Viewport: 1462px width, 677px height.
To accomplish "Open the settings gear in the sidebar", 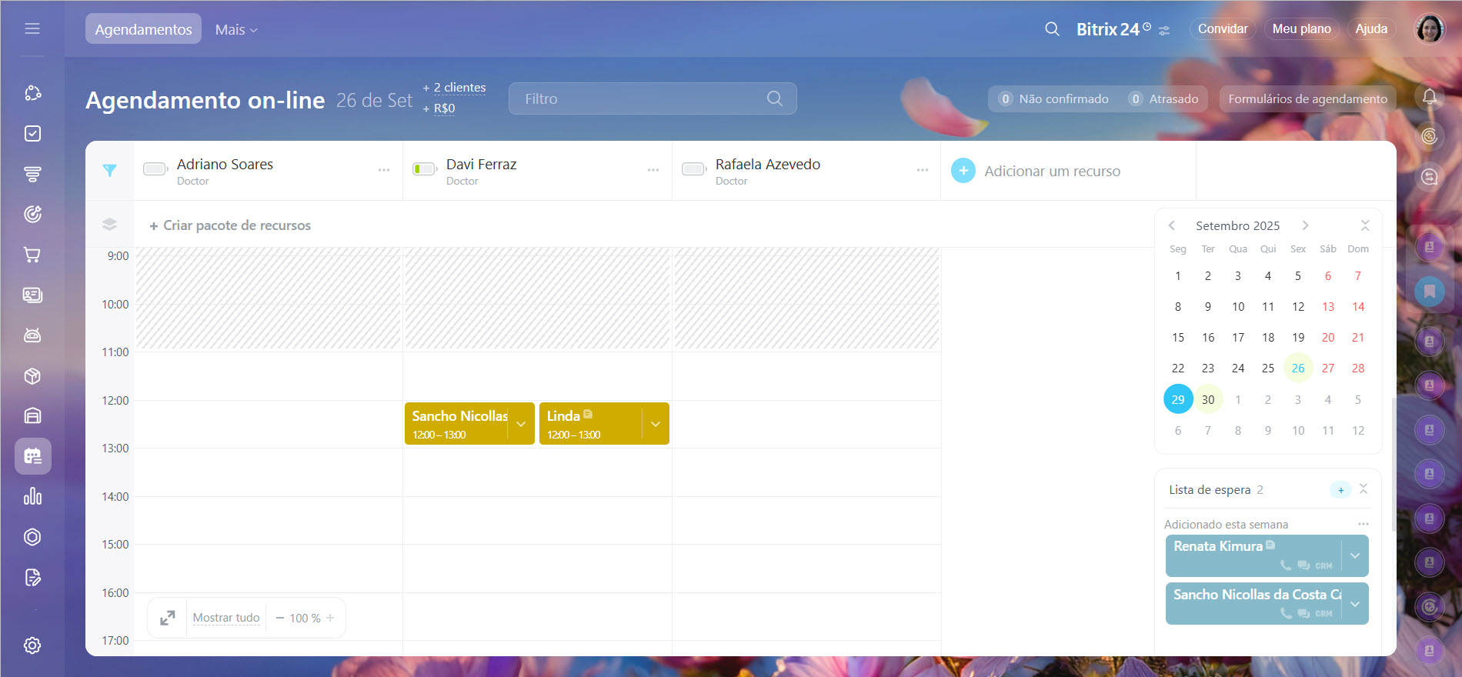I will point(32,645).
